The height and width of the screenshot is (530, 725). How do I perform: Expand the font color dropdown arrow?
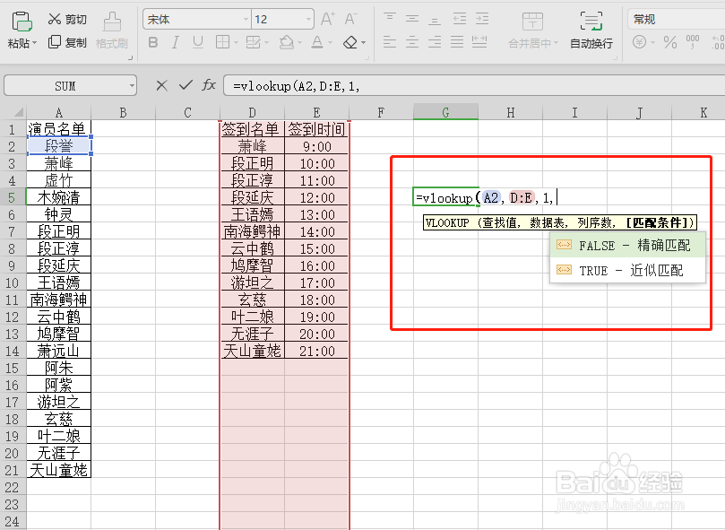pos(330,43)
